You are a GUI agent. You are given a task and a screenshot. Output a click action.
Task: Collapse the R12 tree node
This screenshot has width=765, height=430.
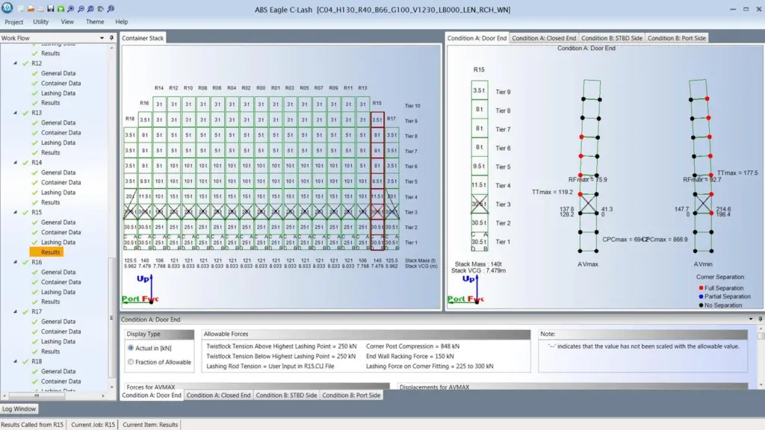tap(15, 63)
